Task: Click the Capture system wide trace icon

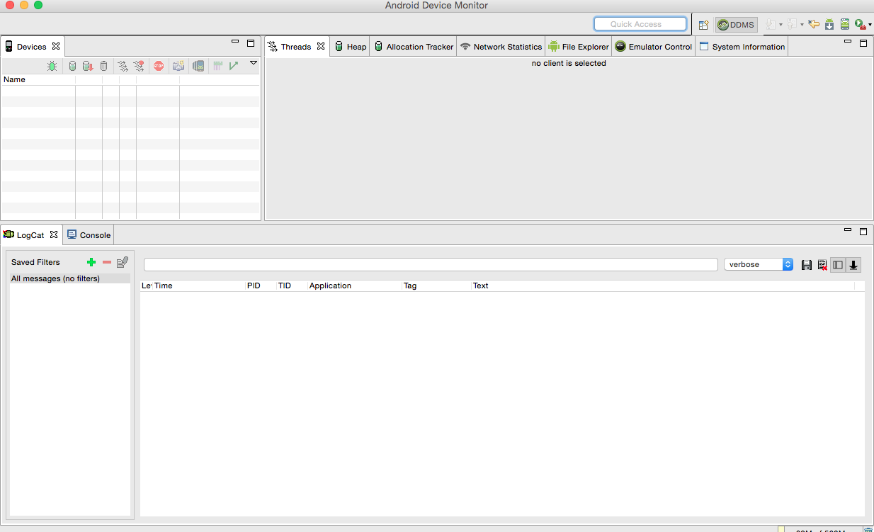Action: click(218, 66)
